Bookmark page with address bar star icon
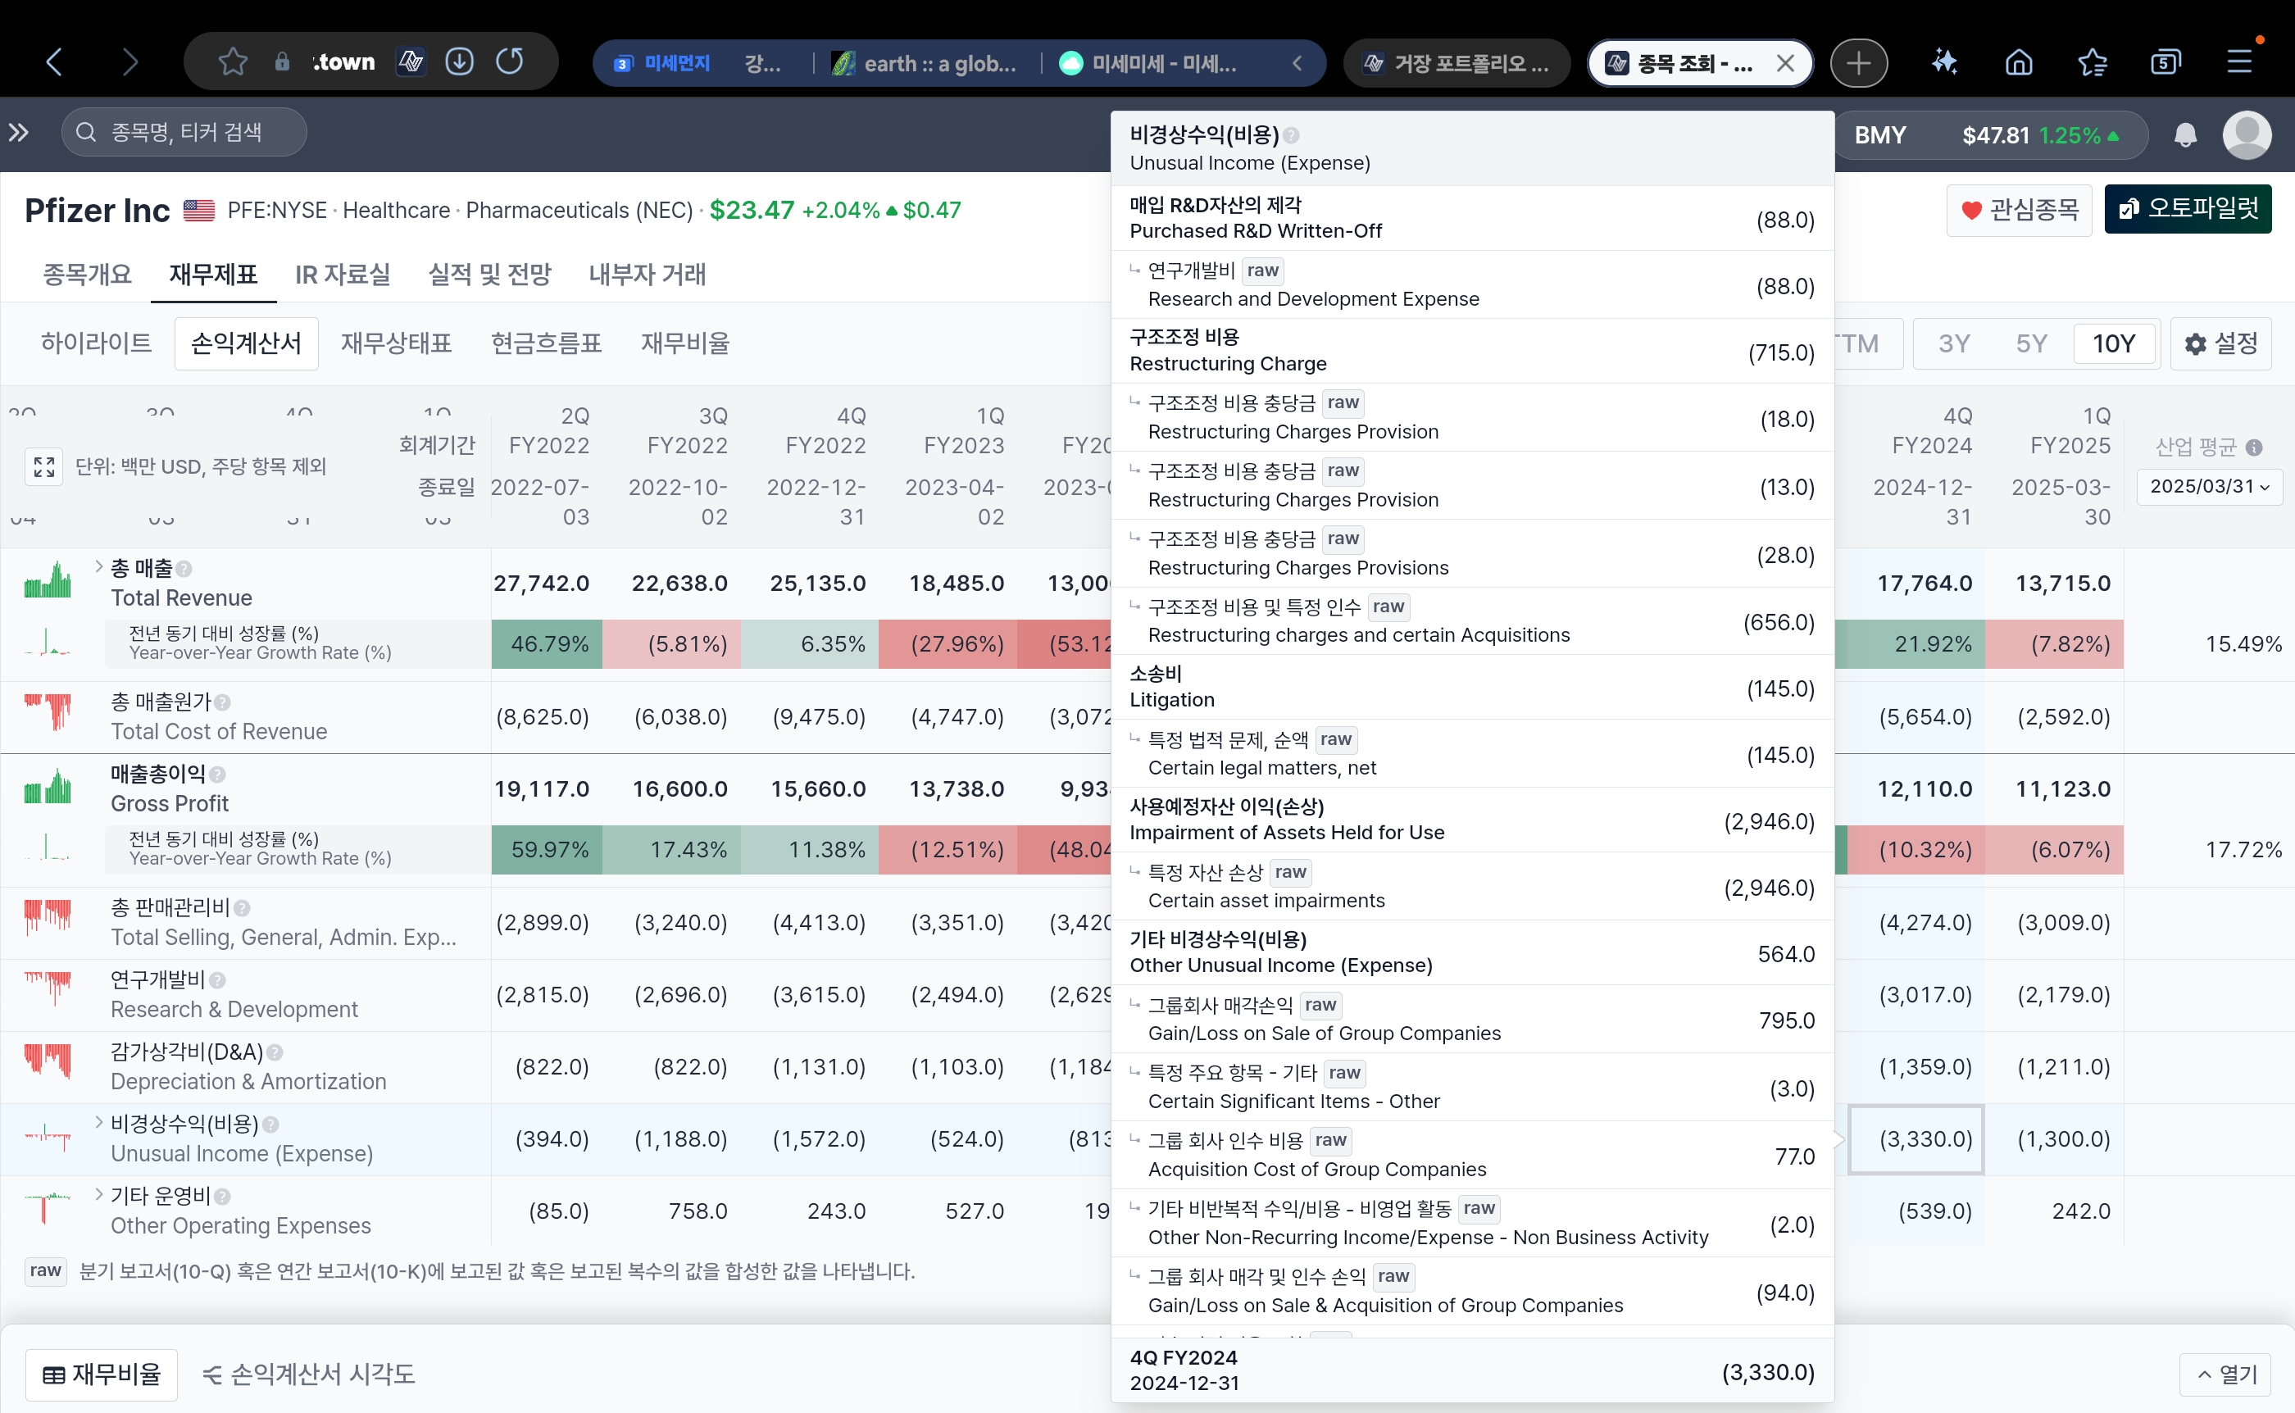Viewport: 2295px width, 1413px height. pyautogui.click(x=232, y=62)
